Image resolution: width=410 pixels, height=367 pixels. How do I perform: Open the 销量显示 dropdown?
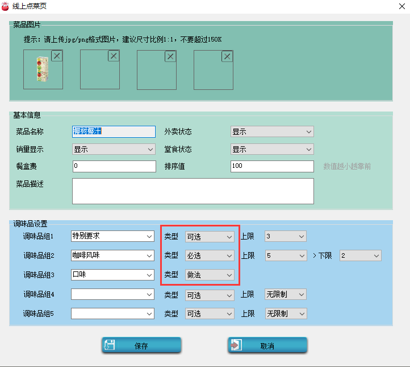click(x=114, y=149)
